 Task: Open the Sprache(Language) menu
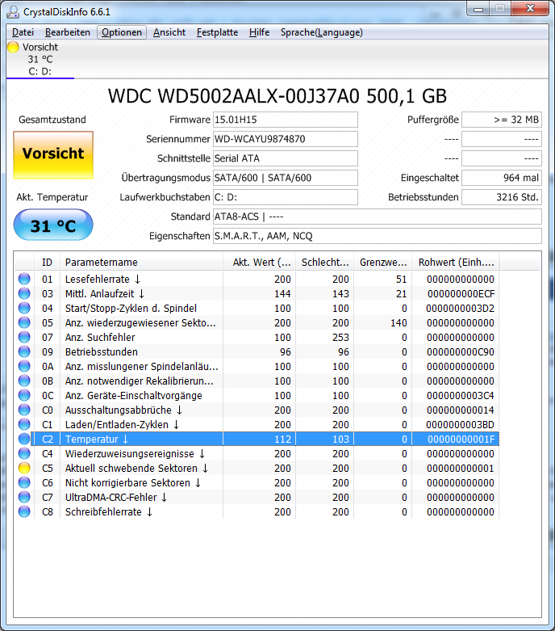[x=322, y=32]
